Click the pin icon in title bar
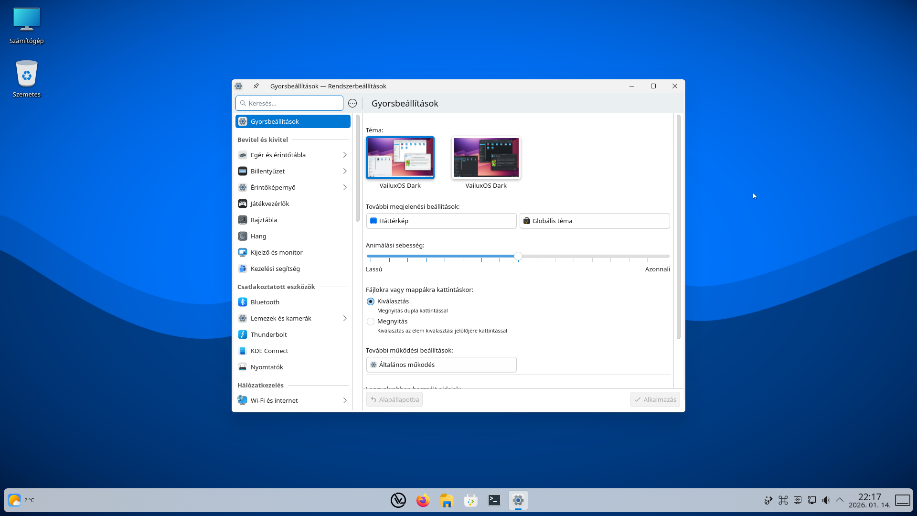The height and width of the screenshot is (516, 917). tap(256, 86)
